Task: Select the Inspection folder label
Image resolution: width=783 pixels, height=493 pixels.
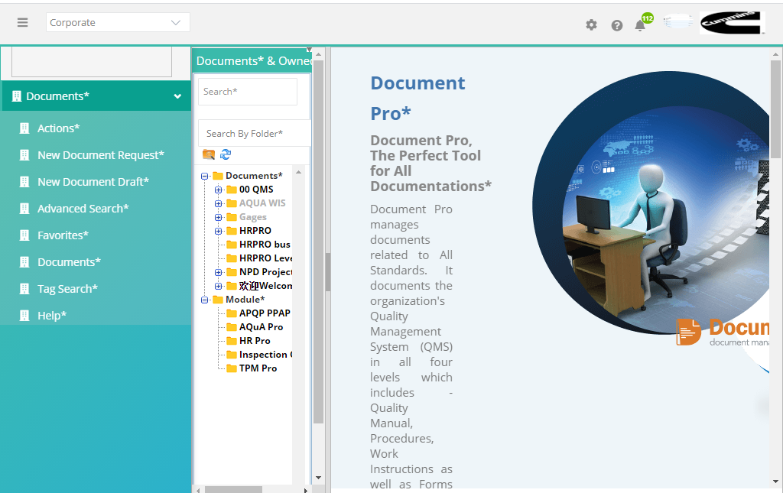Action: coord(265,355)
